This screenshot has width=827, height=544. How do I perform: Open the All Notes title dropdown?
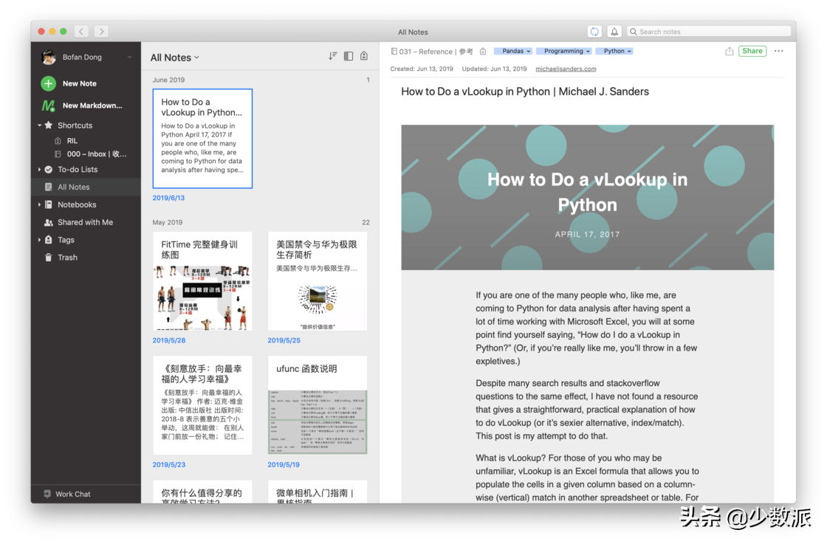[x=174, y=58]
